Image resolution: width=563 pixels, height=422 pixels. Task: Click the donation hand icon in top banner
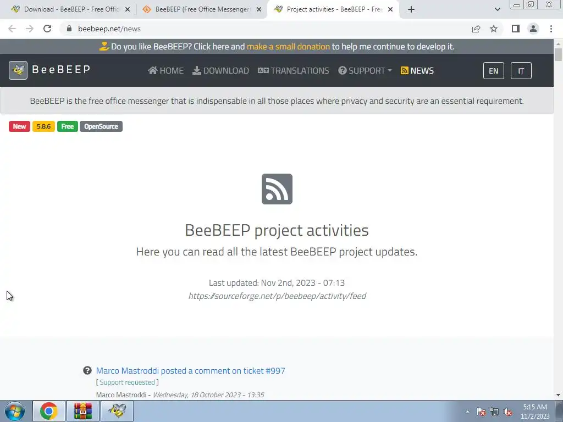point(104,46)
